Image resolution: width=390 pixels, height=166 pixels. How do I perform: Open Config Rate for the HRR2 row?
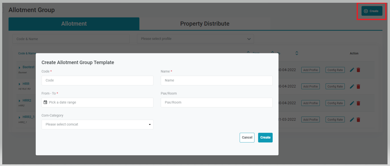[x=335, y=103]
